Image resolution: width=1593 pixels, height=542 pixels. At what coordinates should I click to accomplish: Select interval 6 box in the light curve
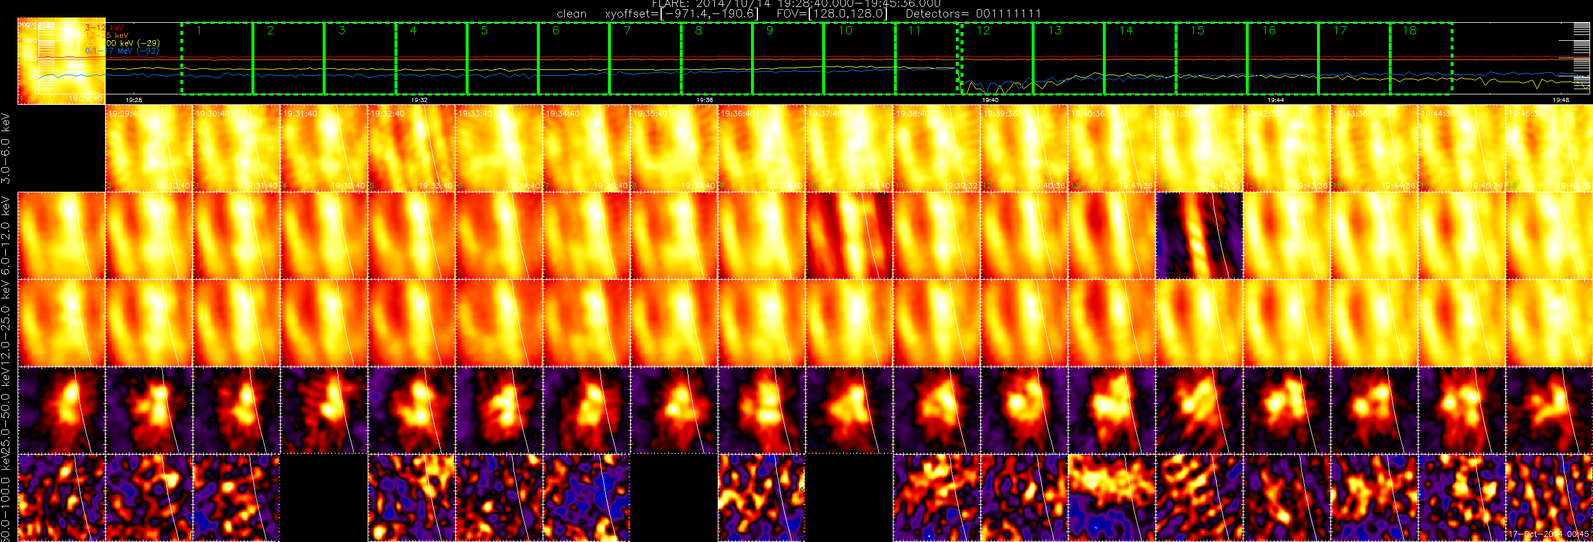point(574,59)
